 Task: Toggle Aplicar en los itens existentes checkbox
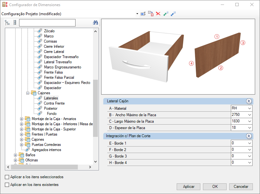7,185
